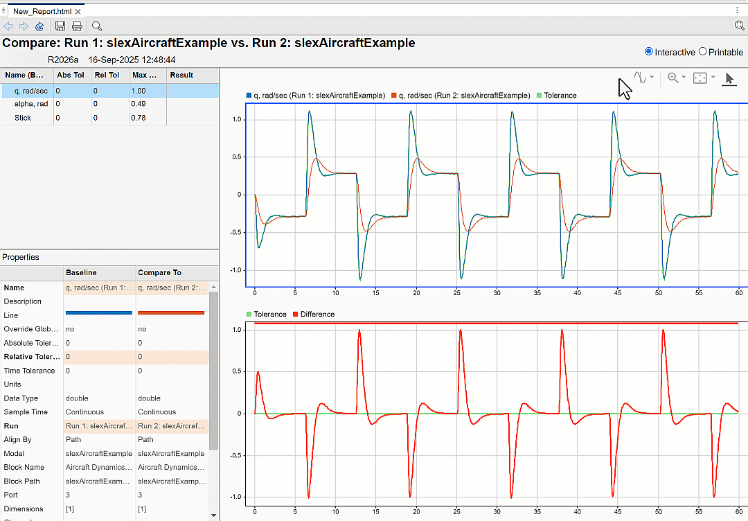Click the Tolerance legend entry in lower plot
This screenshot has height=521, width=748.
pyautogui.click(x=267, y=315)
